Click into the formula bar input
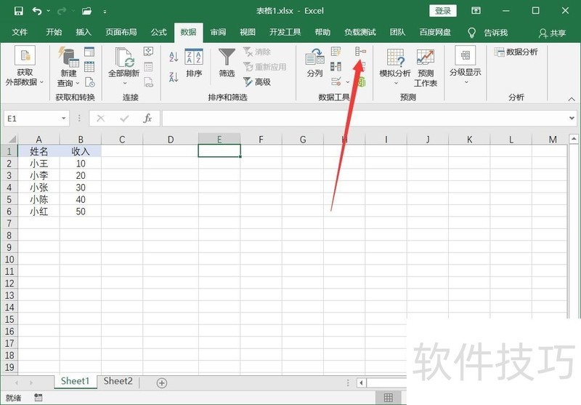Screen dimensions: 581x405 click(364, 119)
